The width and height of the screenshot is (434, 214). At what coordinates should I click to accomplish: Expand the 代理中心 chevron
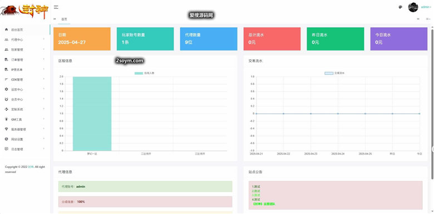coord(44,39)
